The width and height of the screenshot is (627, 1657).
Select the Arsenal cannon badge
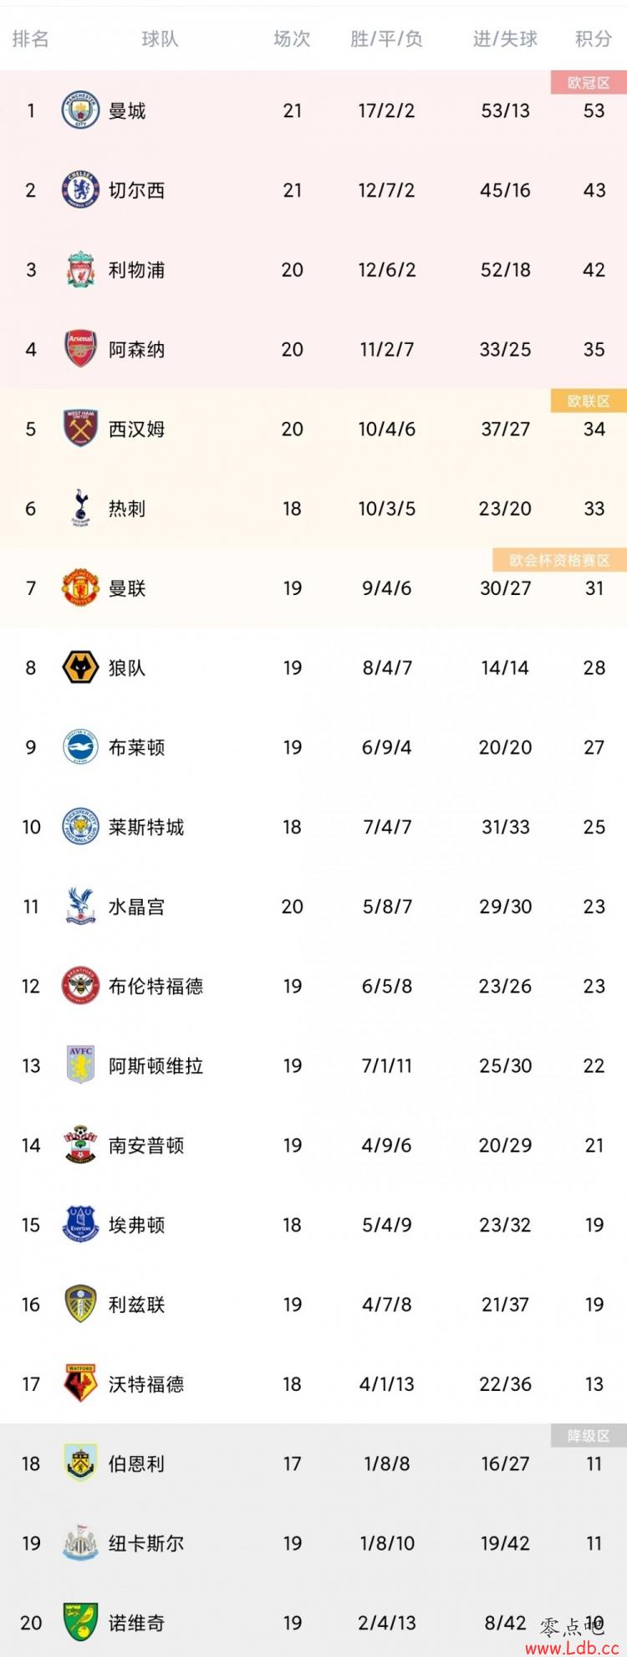coord(81,349)
